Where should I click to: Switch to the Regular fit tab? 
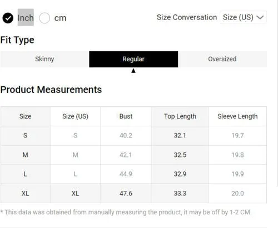(133, 59)
